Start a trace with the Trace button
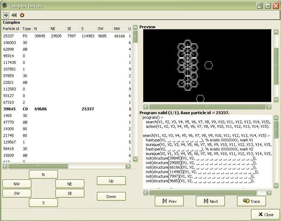 [251, 201]
